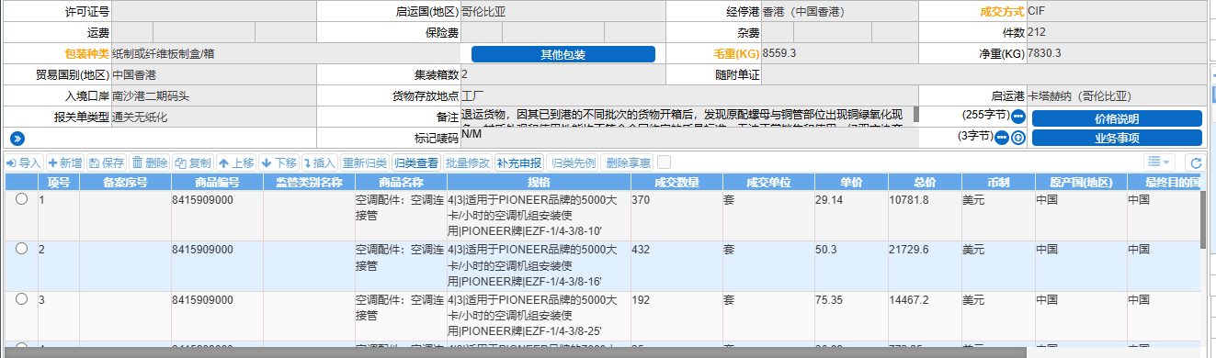Move item down with 下移
Screen dimensions: 1216x358
click(279, 162)
